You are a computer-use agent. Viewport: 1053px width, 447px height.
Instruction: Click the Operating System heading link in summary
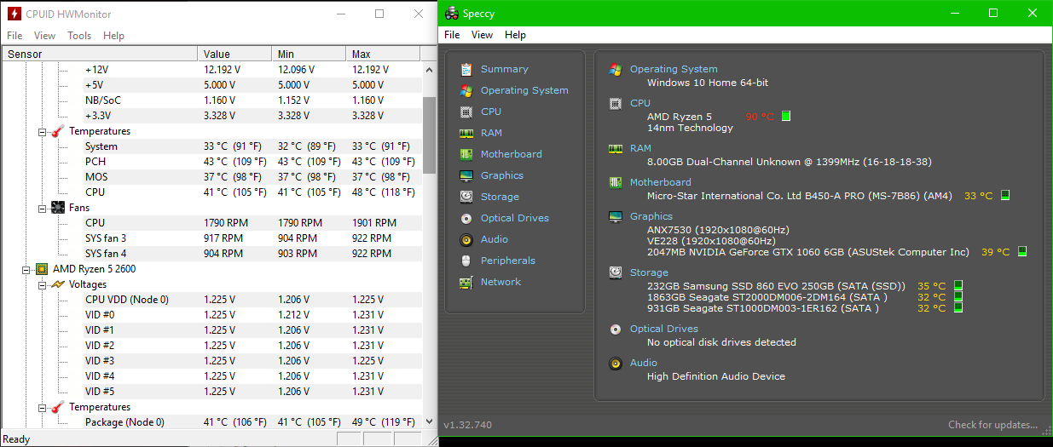pyautogui.click(x=674, y=69)
